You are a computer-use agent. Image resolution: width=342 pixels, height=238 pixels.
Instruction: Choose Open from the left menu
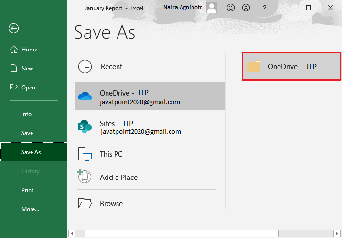pos(28,88)
